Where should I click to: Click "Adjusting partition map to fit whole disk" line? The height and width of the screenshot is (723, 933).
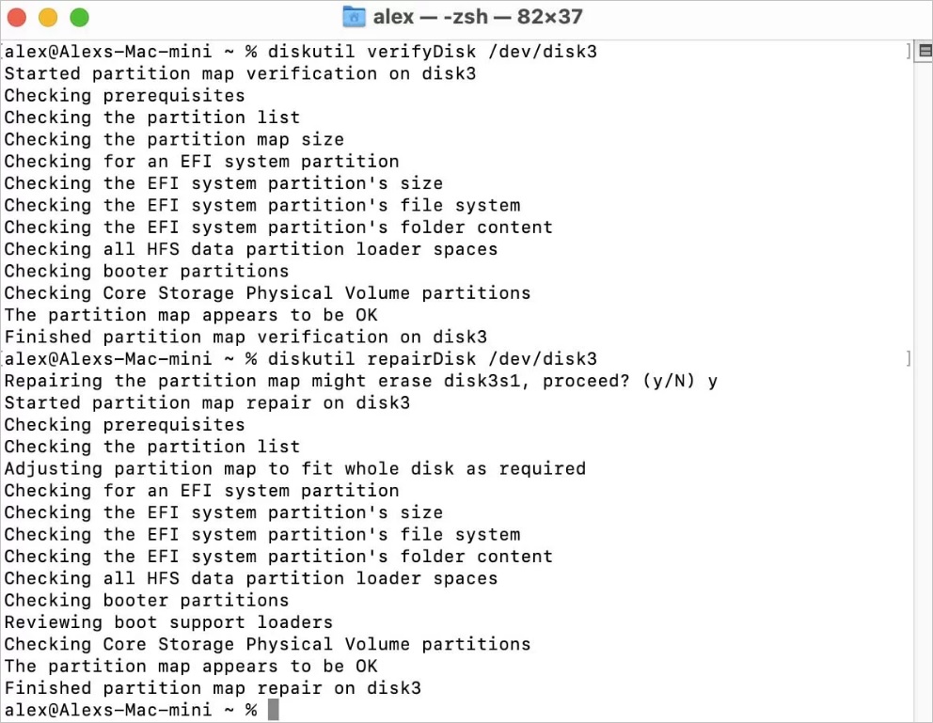(294, 468)
